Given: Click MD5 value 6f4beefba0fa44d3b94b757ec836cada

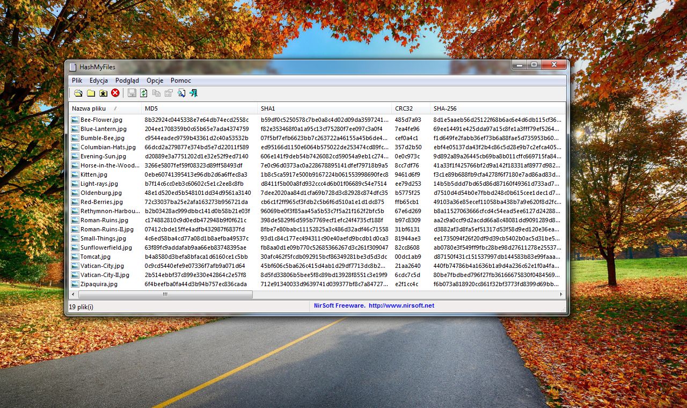Looking at the screenshot, I should point(196,284).
